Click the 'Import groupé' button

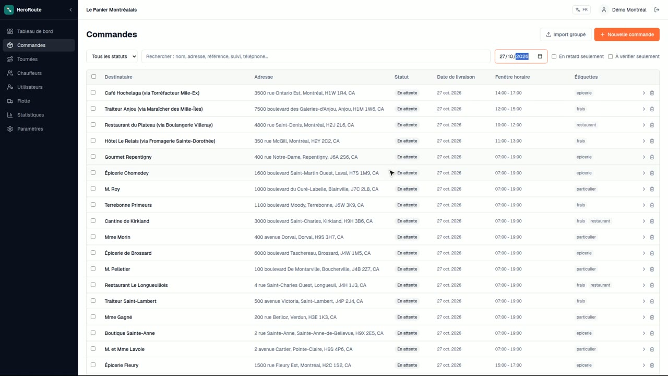(566, 34)
